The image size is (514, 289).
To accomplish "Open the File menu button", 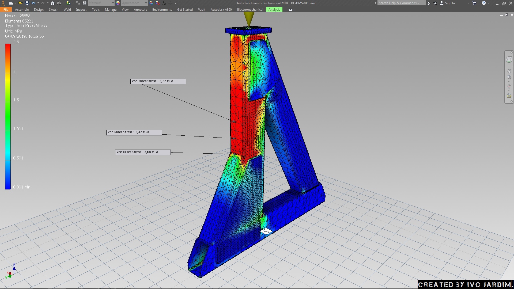I will [x=6, y=10].
